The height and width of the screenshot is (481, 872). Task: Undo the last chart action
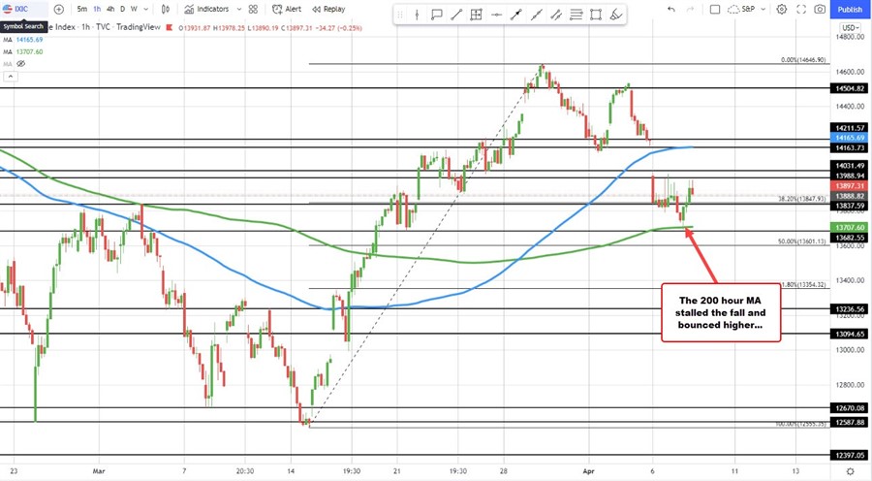671,9
